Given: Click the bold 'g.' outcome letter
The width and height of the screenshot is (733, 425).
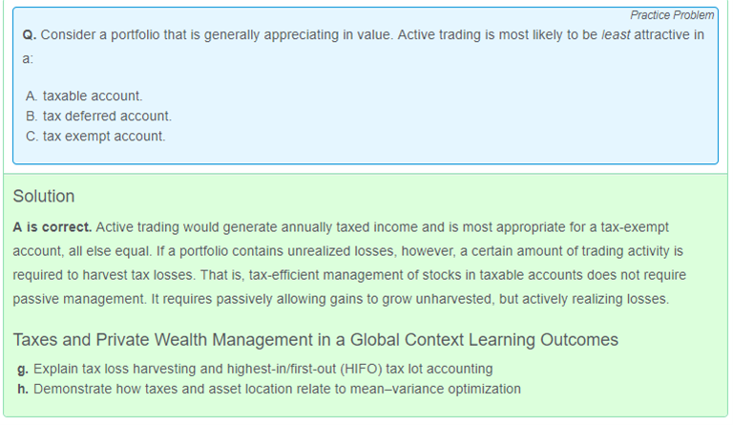Looking at the screenshot, I should point(23,369).
